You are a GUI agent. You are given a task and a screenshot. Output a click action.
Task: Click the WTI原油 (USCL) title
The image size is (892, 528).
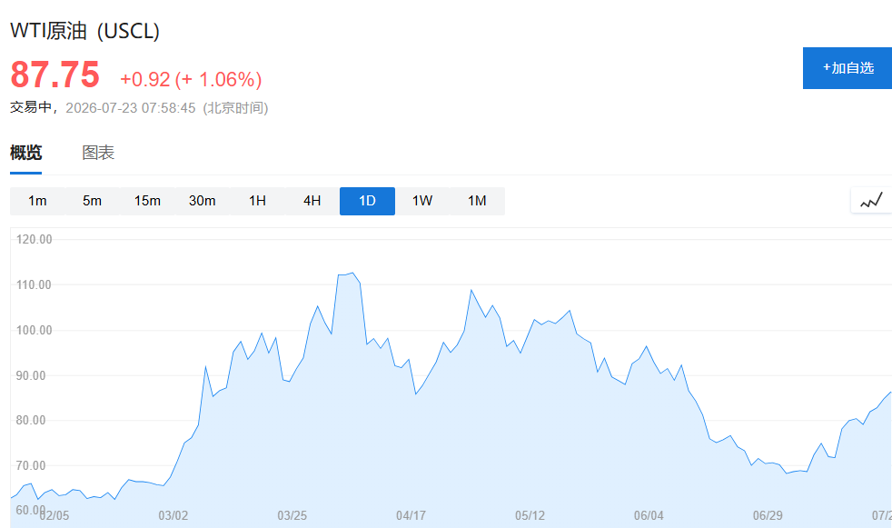(x=84, y=31)
